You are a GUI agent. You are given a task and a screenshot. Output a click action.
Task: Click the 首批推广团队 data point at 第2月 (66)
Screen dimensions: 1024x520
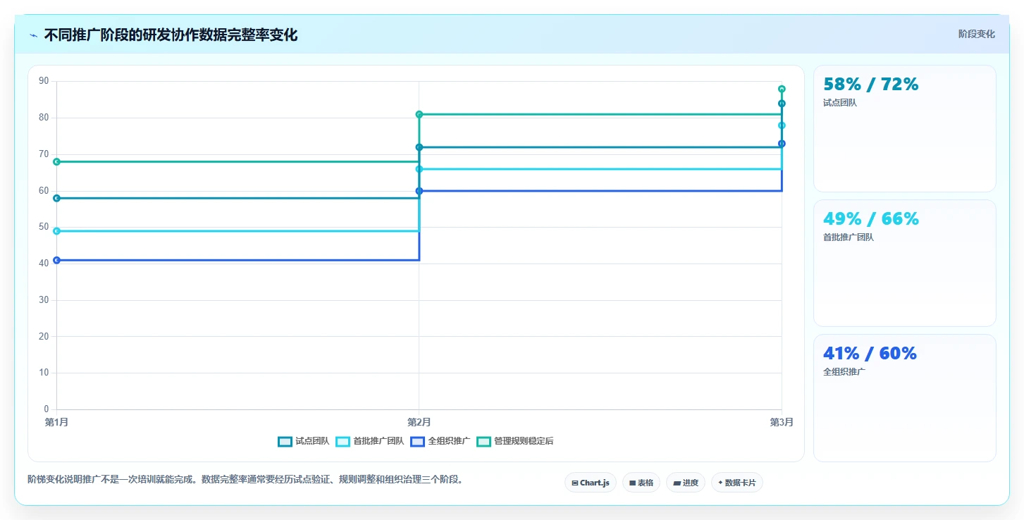pos(419,169)
